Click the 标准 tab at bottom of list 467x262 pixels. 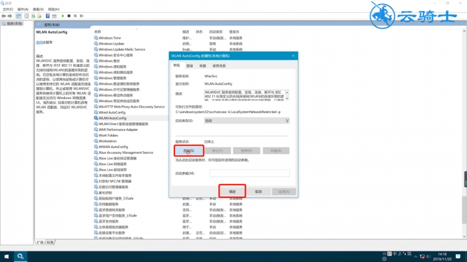pos(50,242)
